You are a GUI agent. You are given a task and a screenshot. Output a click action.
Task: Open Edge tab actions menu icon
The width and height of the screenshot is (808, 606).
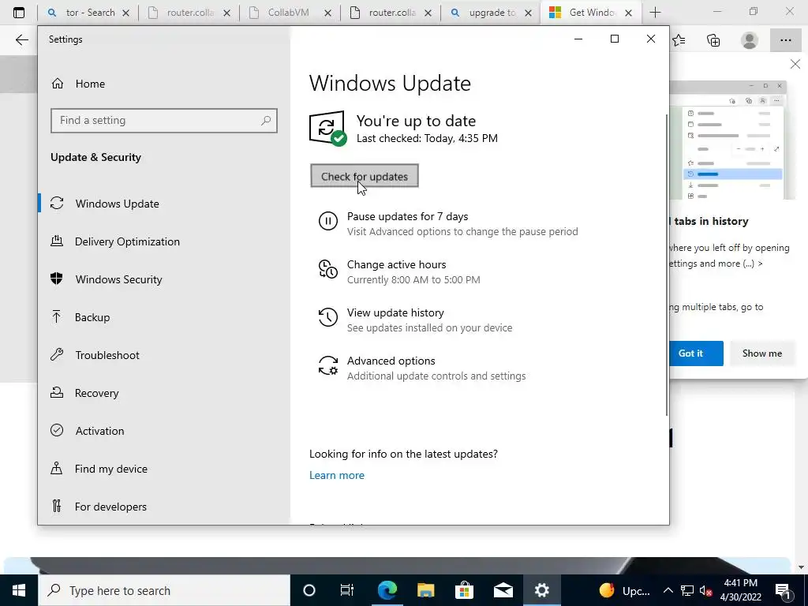pos(19,13)
